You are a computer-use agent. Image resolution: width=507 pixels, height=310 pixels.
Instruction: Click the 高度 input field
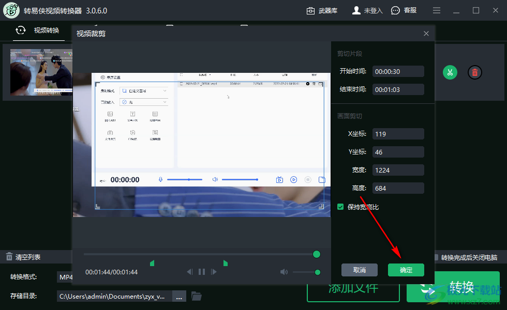[398, 188]
